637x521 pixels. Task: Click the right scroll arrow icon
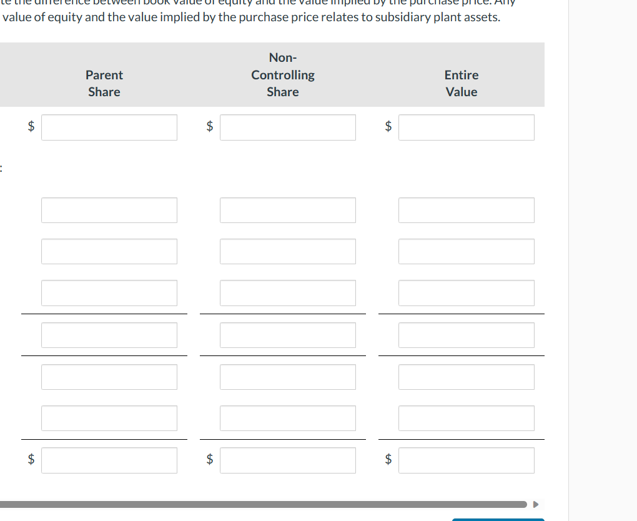(536, 504)
